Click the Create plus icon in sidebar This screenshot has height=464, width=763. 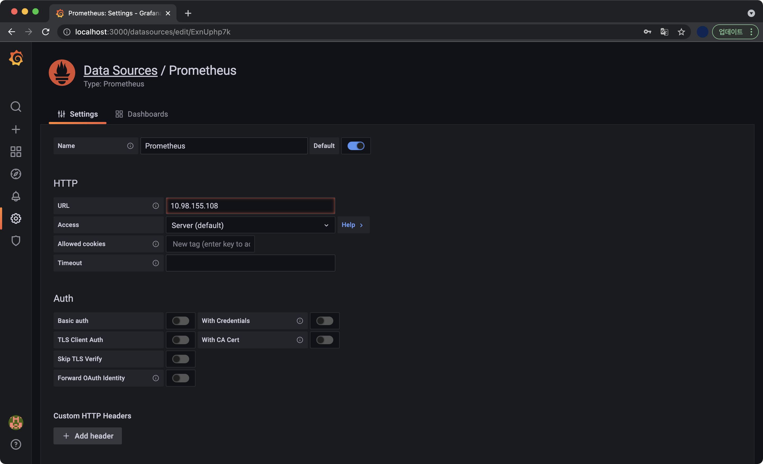[x=16, y=129]
